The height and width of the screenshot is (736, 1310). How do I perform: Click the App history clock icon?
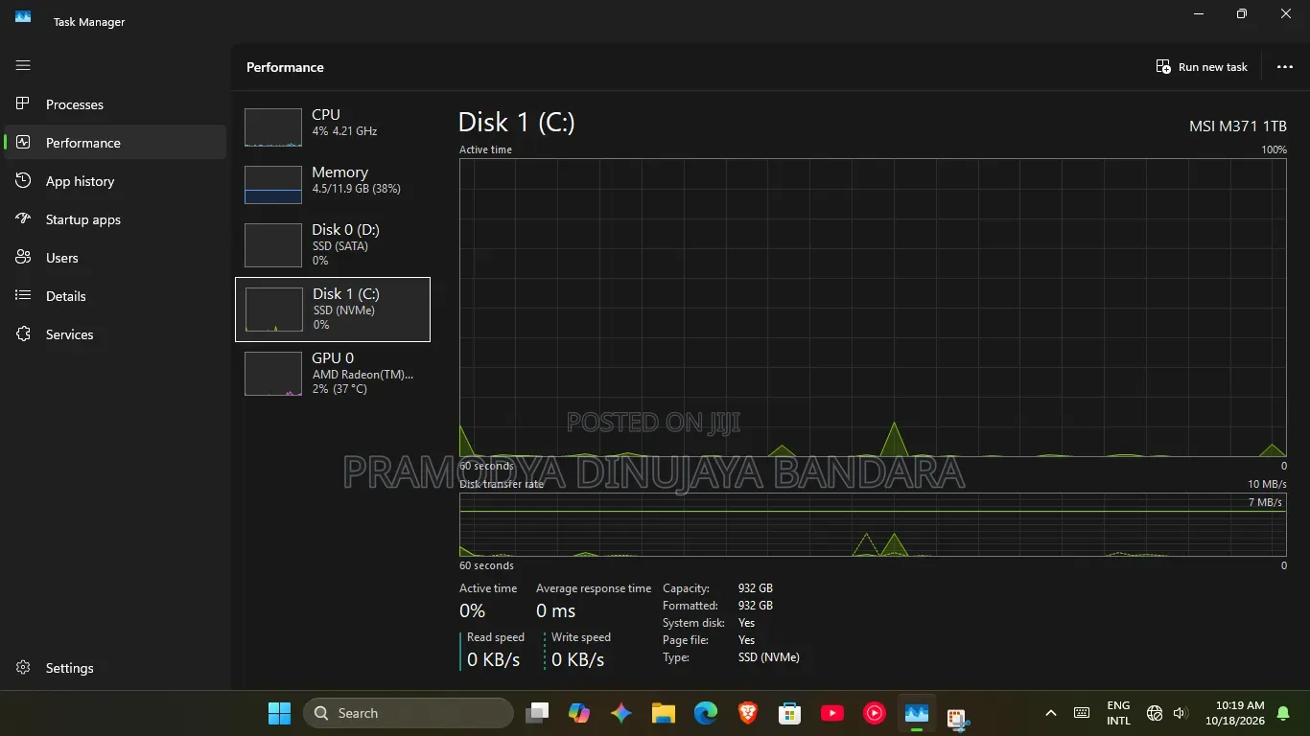tap(24, 181)
